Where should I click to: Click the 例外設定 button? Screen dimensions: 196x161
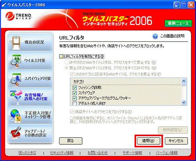coord(173,130)
